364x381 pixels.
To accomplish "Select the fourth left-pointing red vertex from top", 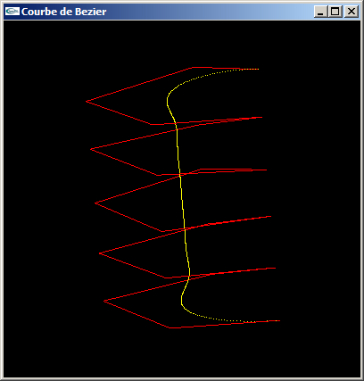I will click(100, 253).
